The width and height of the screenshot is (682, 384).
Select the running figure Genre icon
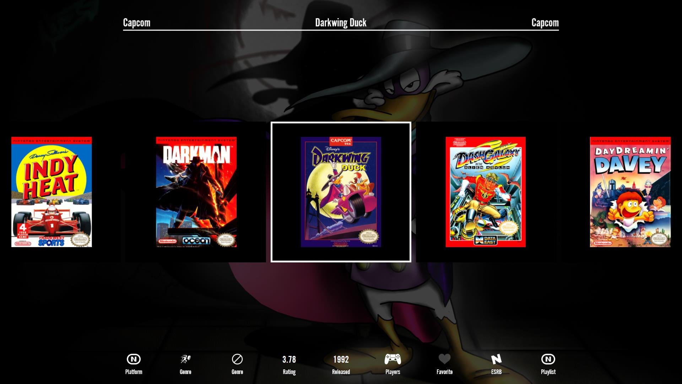(185, 359)
